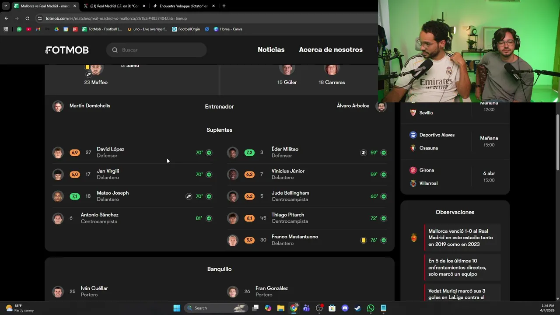Open Thiago Pitarch player row
Viewport: 560px width, 315px height.
click(x=307, y=218)
